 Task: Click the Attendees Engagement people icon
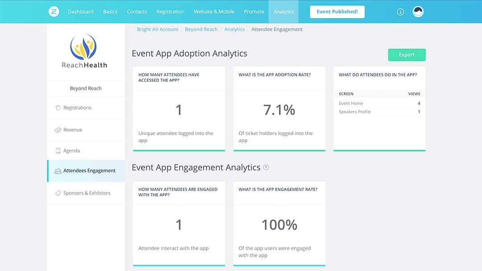58,171
